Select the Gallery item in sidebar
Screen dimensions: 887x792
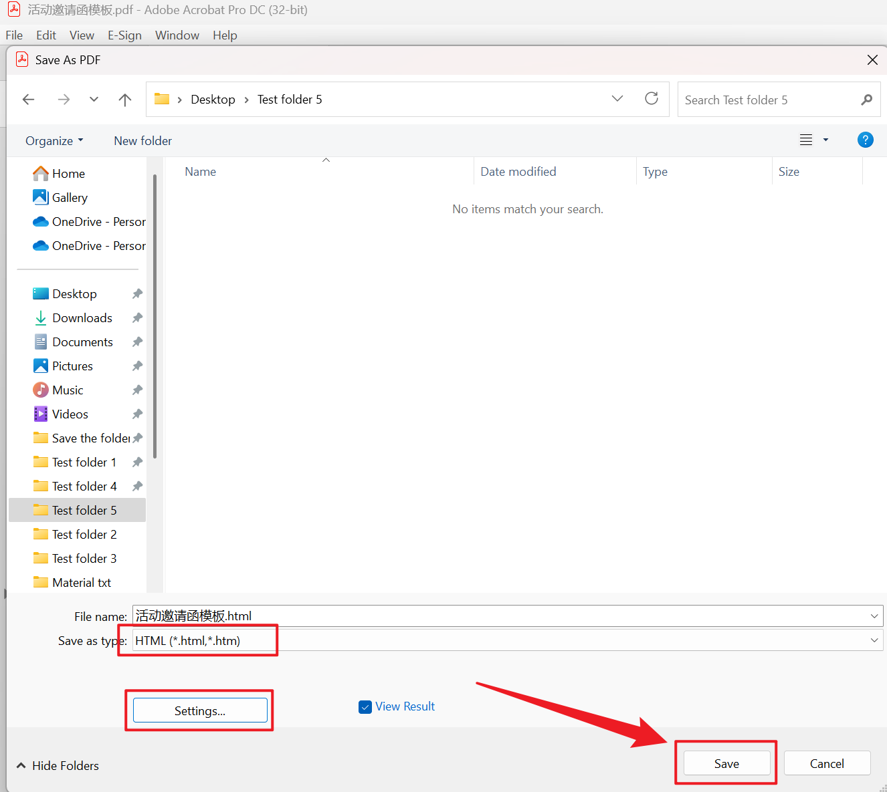[x=70, y=198]
